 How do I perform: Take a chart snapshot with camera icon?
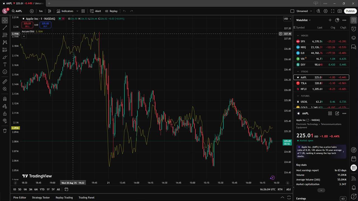click(340, 11)
